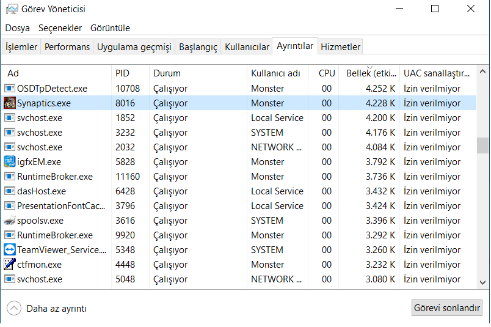Click the ctfmon.exe pen icon
The height and width of the screenshot is (327, 491).
(x=10, y=264)
